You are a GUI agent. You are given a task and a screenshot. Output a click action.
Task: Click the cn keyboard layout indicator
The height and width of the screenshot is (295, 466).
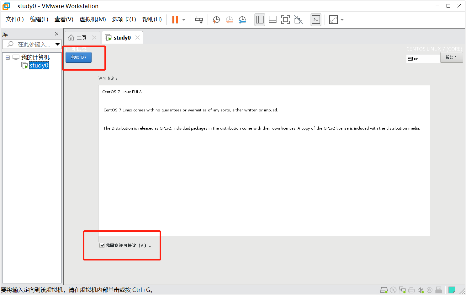pyautogui.click(x=423, y=59)
